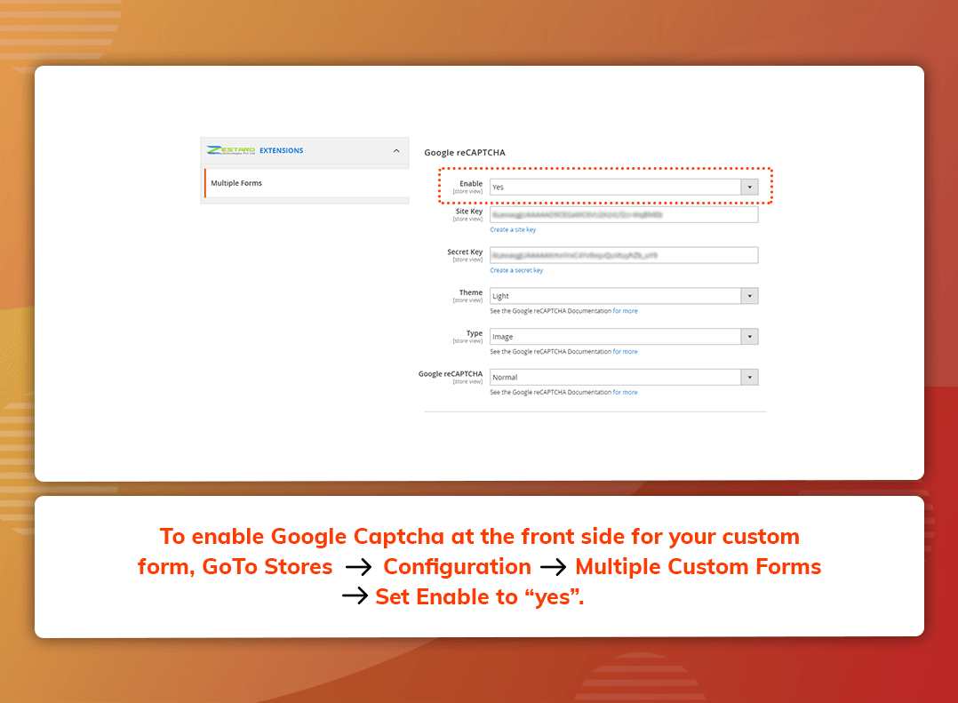Open the Enable setting dropdown showing Yes
The width and height of the screenshot is (958, 703).
tap(622, 187)
